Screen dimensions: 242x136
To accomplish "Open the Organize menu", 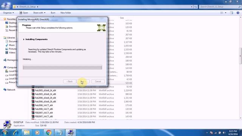I will (8, 12).
